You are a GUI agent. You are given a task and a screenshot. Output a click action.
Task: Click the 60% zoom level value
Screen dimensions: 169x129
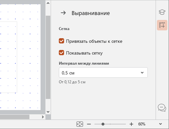click(x=142, y=124)
